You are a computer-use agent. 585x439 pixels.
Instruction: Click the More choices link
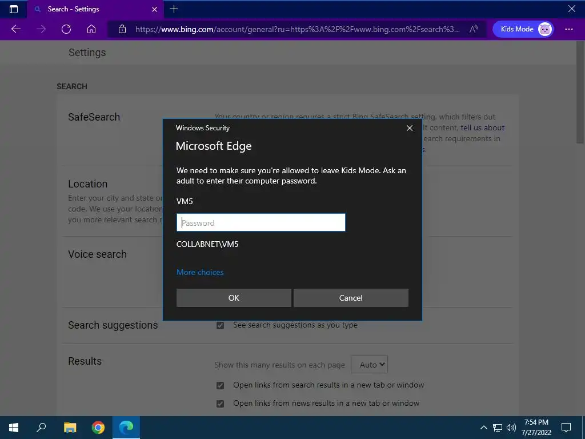coord(200,272)
